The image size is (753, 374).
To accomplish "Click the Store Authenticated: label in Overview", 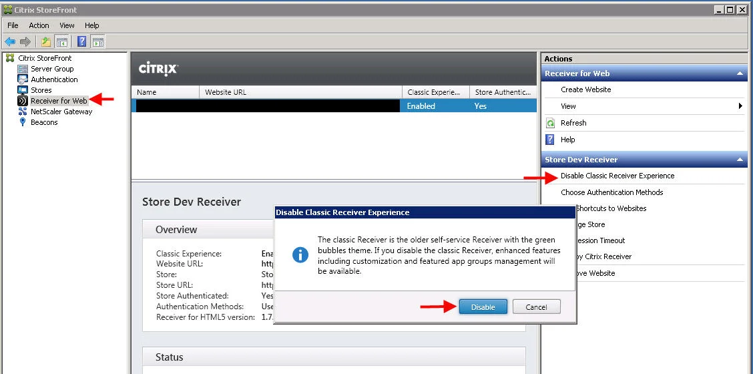I will 192,296.
